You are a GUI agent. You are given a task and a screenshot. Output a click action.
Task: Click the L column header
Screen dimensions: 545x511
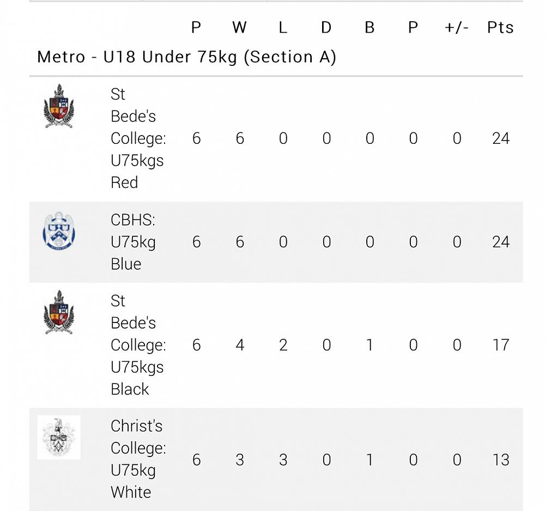(283, 28)
